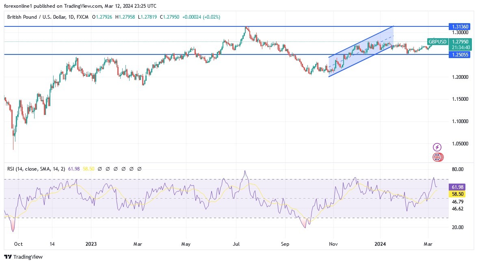478x264 pixels.
Task: Click the 80.00 RSI axis label
Action: (458, 169)
